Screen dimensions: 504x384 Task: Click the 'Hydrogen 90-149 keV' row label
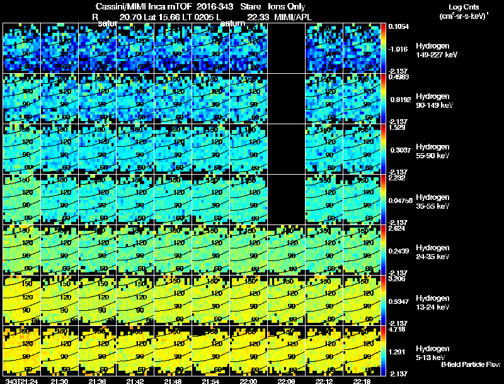(x=435, y=101)
